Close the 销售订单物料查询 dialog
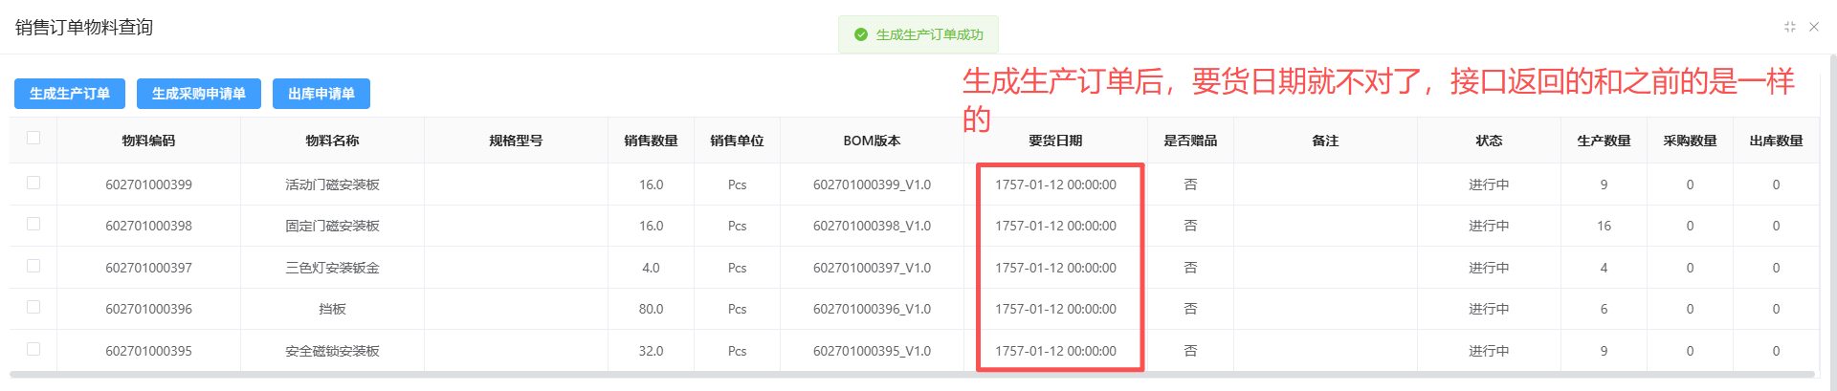 coord(1814,27)
